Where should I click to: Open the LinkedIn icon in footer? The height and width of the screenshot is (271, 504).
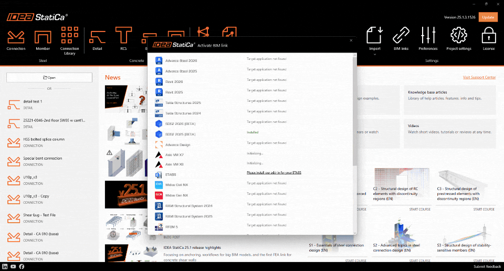point(5,266)
